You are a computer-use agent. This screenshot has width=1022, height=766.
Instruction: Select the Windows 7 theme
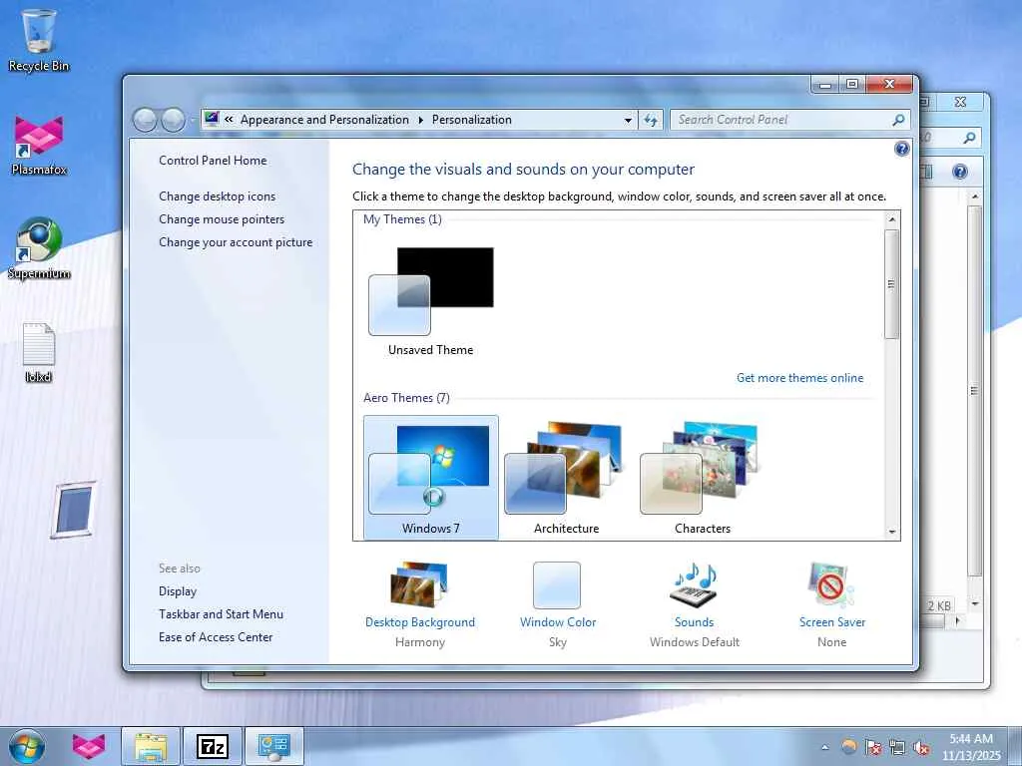431,478
